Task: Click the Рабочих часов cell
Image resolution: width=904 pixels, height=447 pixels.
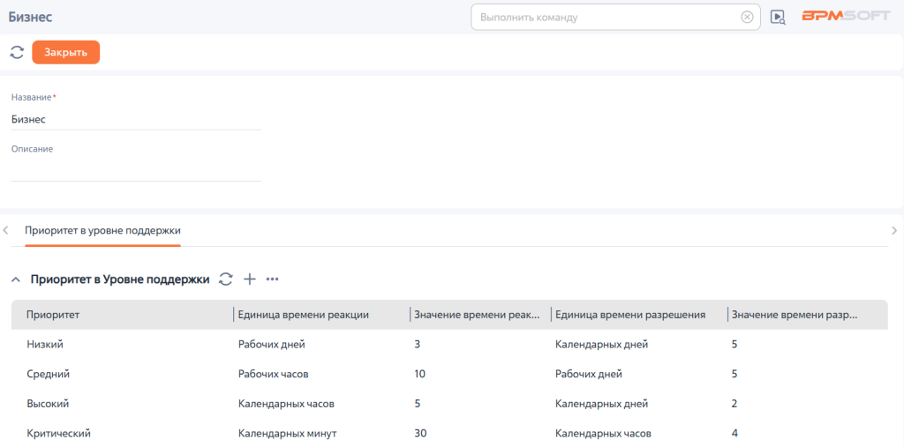Action: (274, 374)
